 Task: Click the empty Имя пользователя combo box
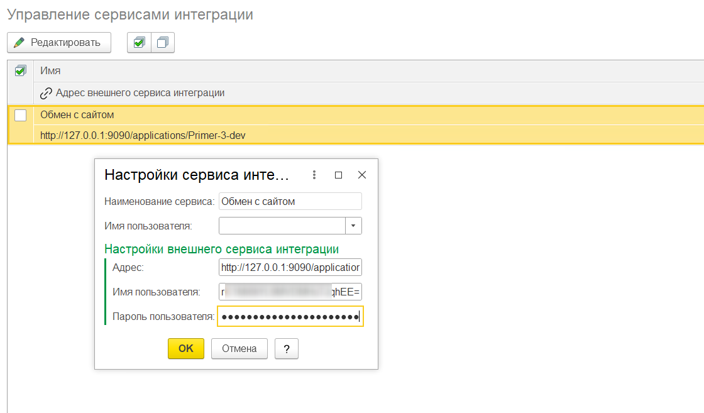282,226
